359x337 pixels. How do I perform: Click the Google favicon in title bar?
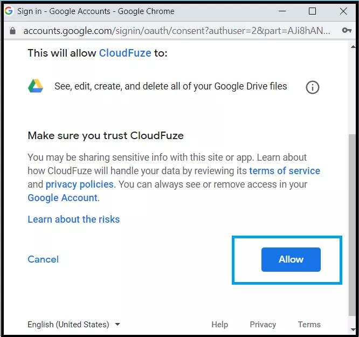click(9, 11)
